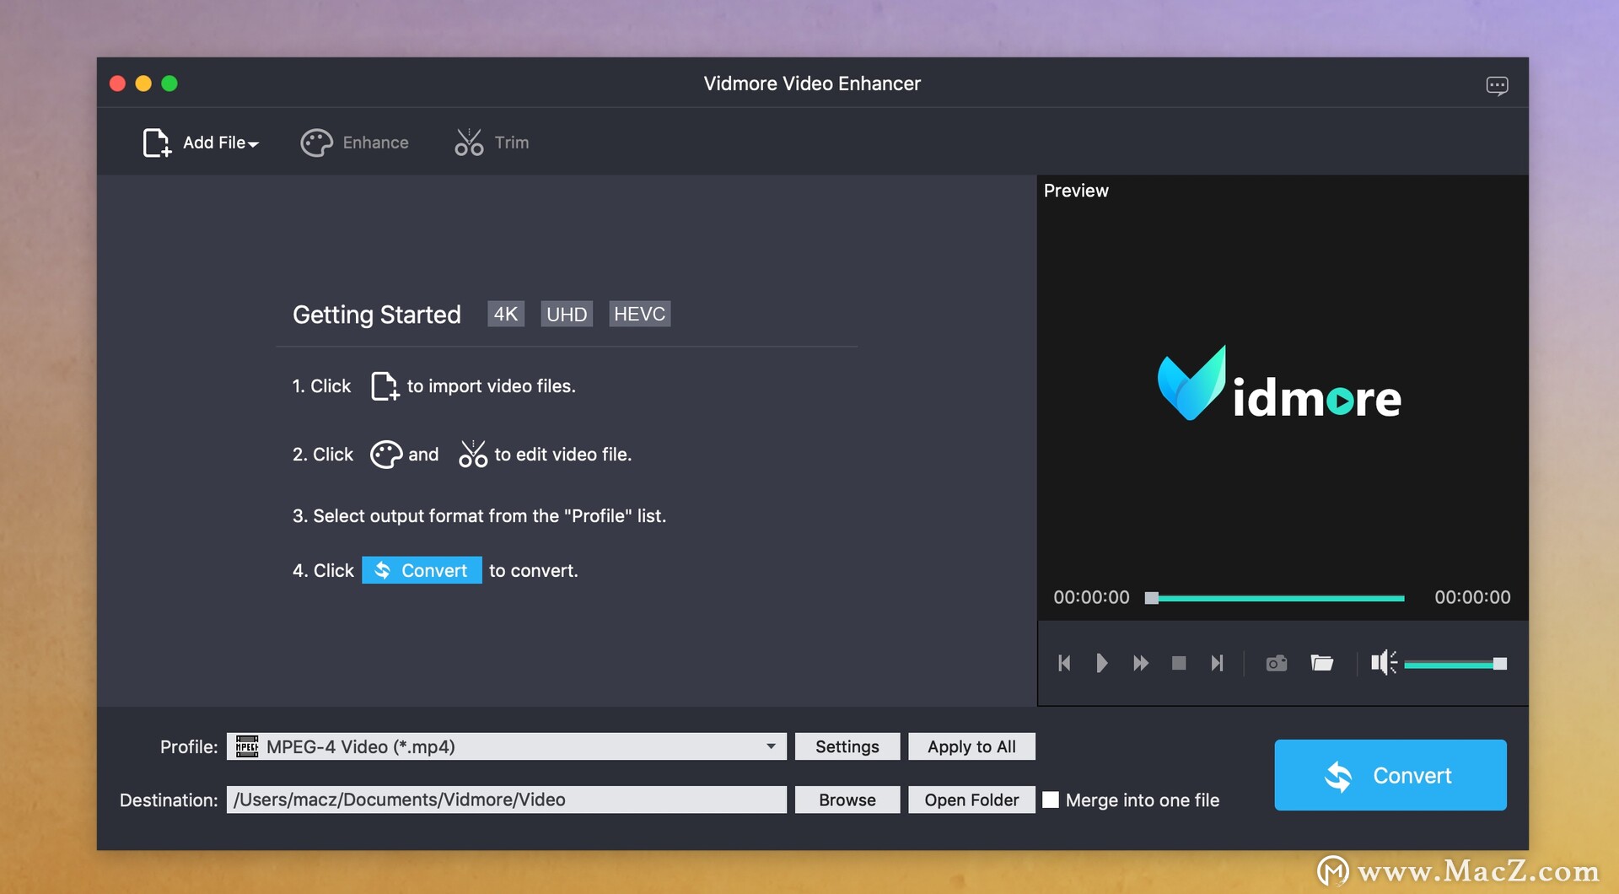Open the Add File dropdown arrow
The height and width of the screenshot is (894, 1619).
pos(253,145)
